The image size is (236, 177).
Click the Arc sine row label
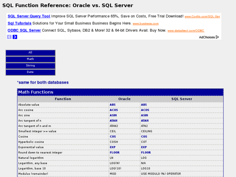click(x=24, y=115)
